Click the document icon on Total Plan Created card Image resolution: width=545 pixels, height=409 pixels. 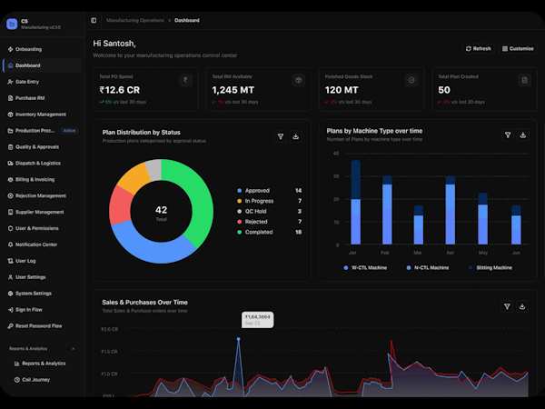pos(524,80)
